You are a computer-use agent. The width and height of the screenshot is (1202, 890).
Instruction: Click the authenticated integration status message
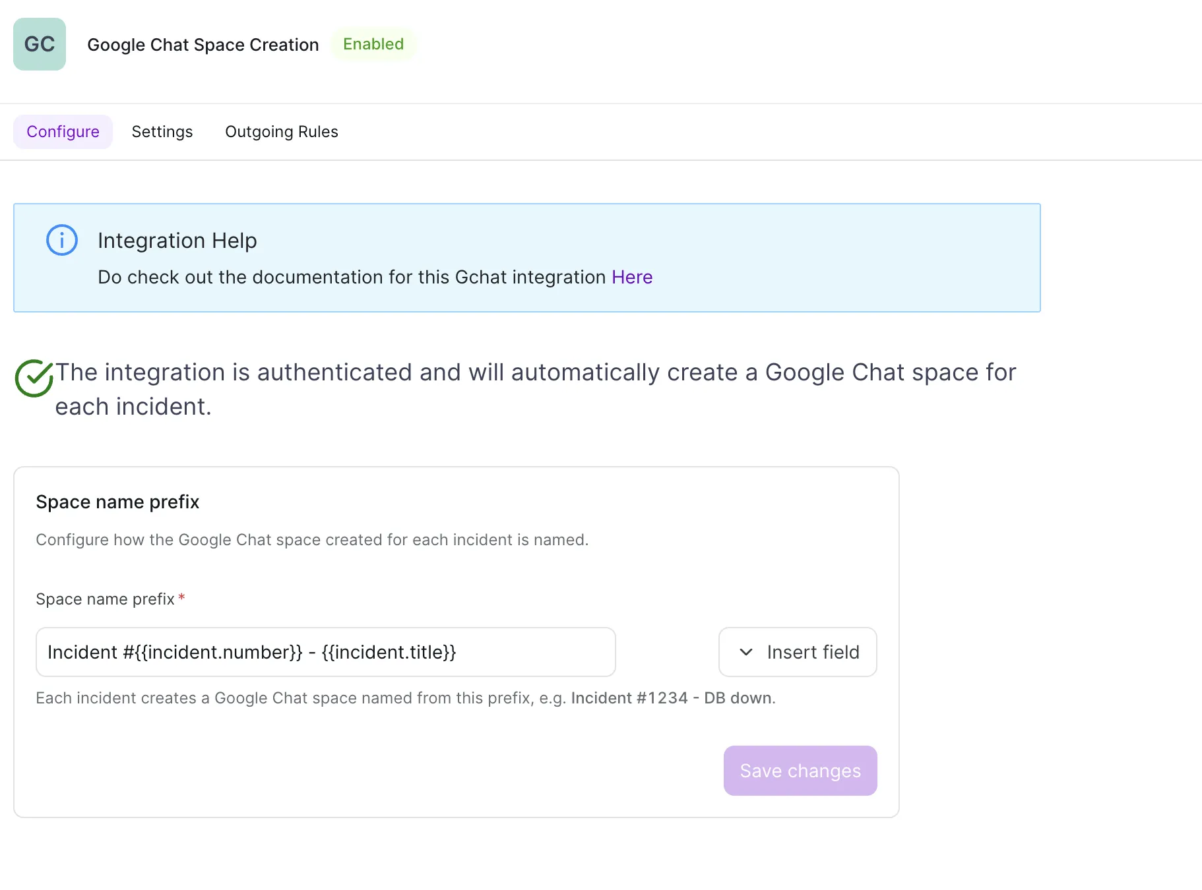(536, 390)
